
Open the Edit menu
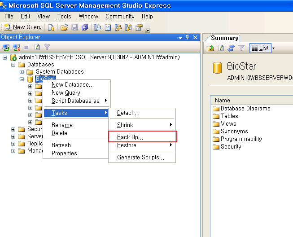point(25,17)
